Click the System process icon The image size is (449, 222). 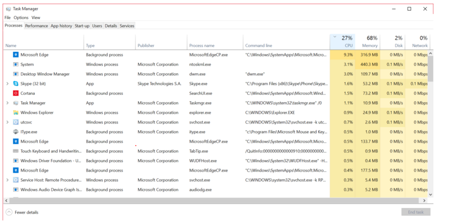pyautogui.click(x=16, y=64)
